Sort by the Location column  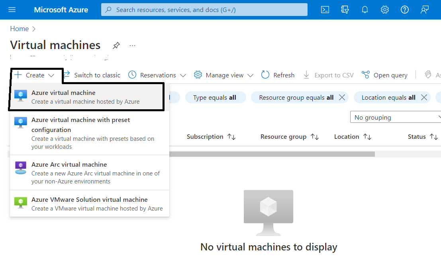(353, 137)
